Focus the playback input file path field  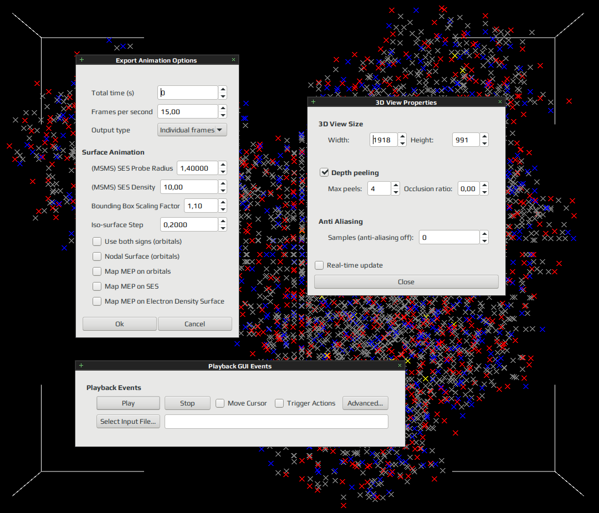277,422
